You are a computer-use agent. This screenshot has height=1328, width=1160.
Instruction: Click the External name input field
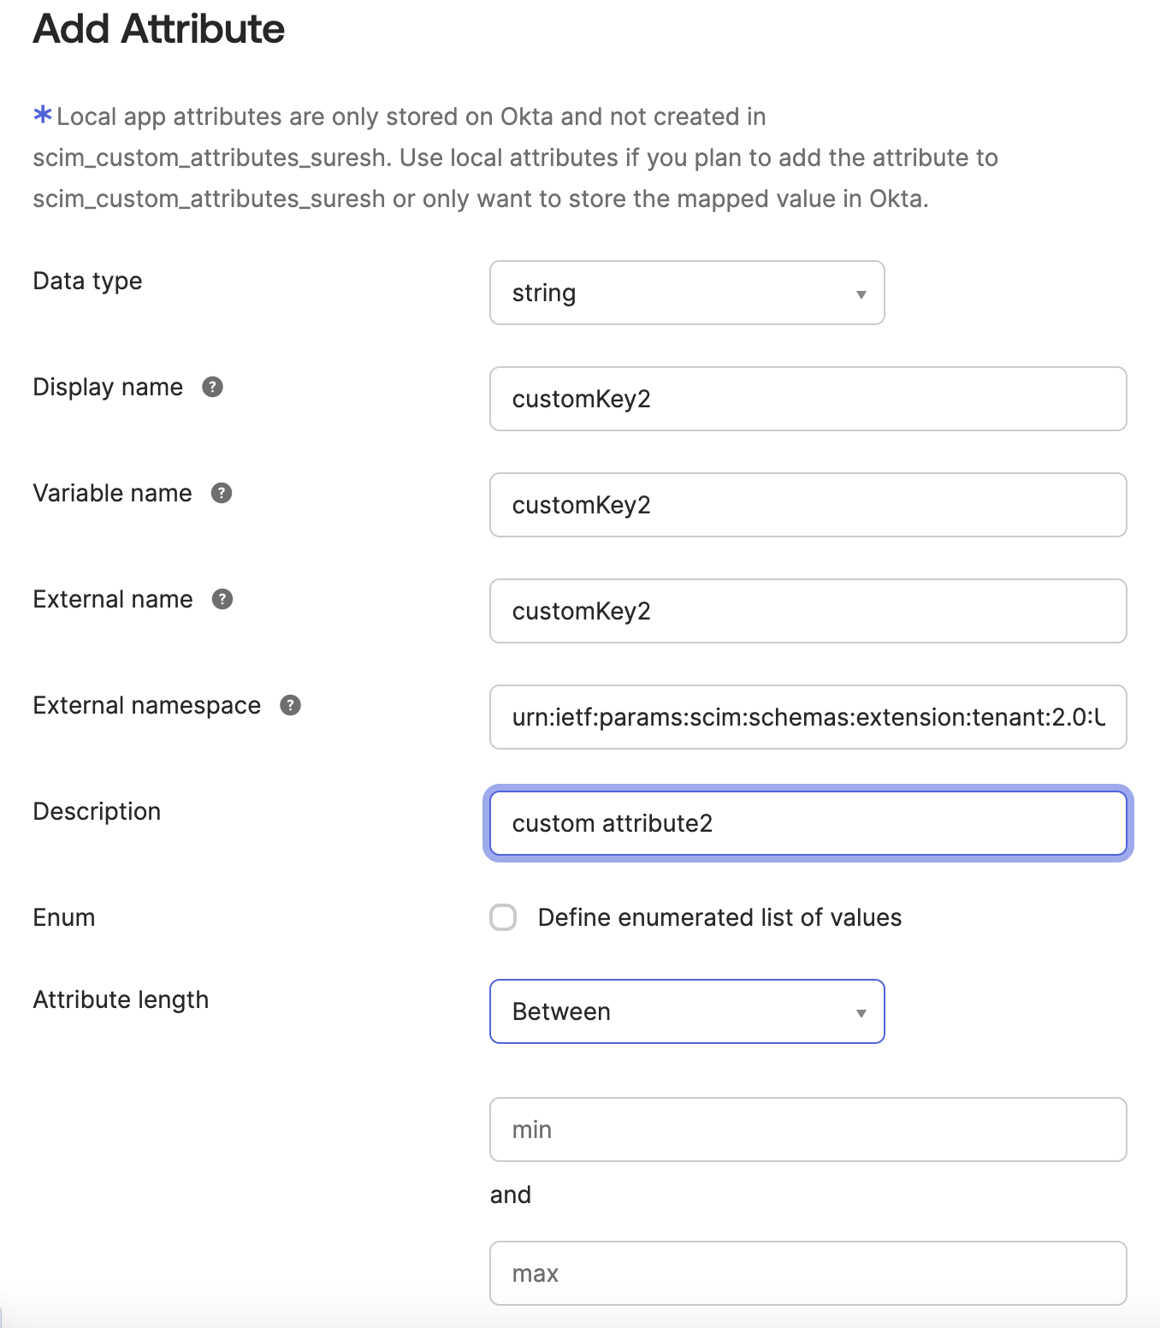point(807,611)
